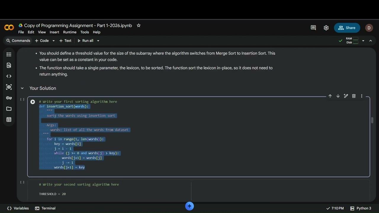The height and width of the screenshot is (213, 379).
Task: Open the Code snippets sidebar icon
Action: [x=9, y=76]
